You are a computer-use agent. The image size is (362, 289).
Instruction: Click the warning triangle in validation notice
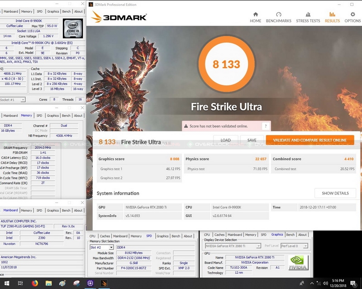[186, 126]
